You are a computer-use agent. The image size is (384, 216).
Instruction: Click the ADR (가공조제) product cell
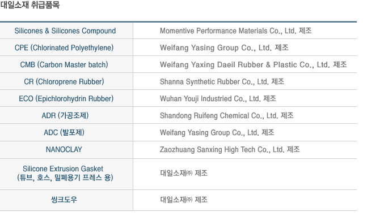pos(65,115)
